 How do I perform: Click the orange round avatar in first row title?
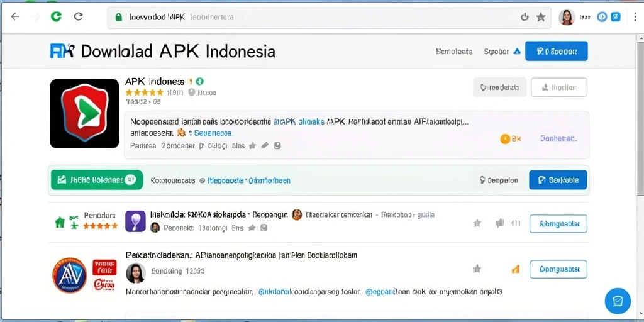pos(297,215)
